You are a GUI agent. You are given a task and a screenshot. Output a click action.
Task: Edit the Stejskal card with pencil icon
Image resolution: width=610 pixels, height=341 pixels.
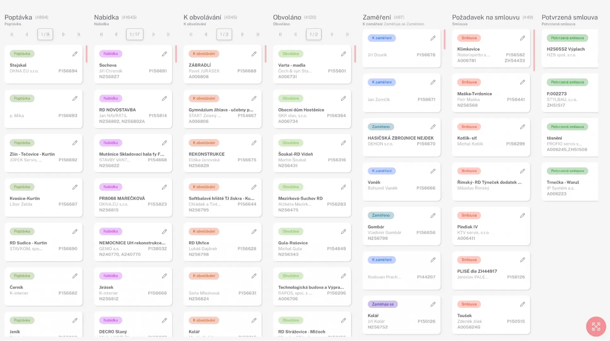pos(75,54)
